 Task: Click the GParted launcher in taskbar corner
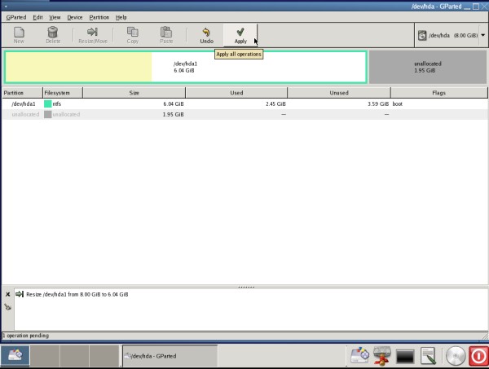tap(15, 355)
